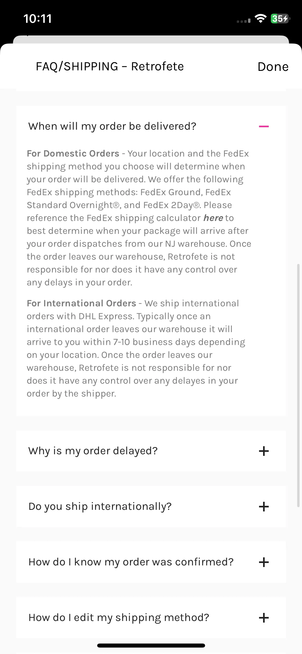Tap the cellular signal dots indicator
Screen dimensions: 302x654
pyautogui.click(x=243, y=21)
